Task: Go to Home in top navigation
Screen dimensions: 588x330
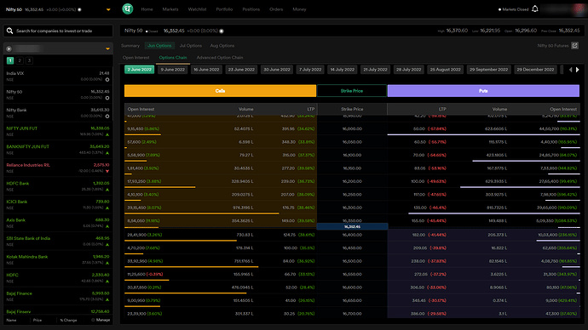Action: pos(147,9)
